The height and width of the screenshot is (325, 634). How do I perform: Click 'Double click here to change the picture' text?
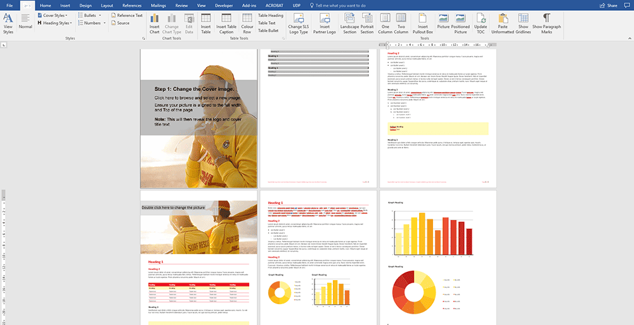pyautogui.click(x=174, y=207)
